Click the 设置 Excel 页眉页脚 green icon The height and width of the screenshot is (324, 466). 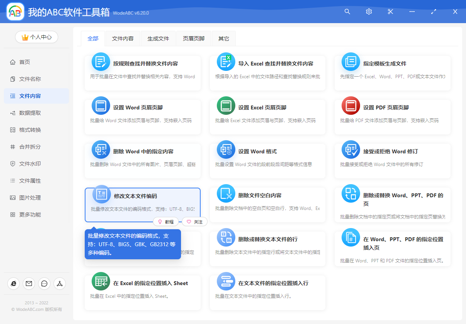click(x=226, y=106)
